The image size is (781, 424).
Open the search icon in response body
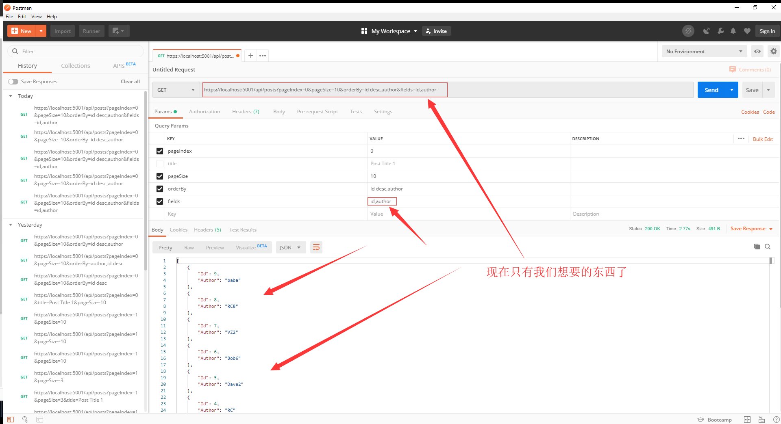pyautogui.click(x=768, y=247)
